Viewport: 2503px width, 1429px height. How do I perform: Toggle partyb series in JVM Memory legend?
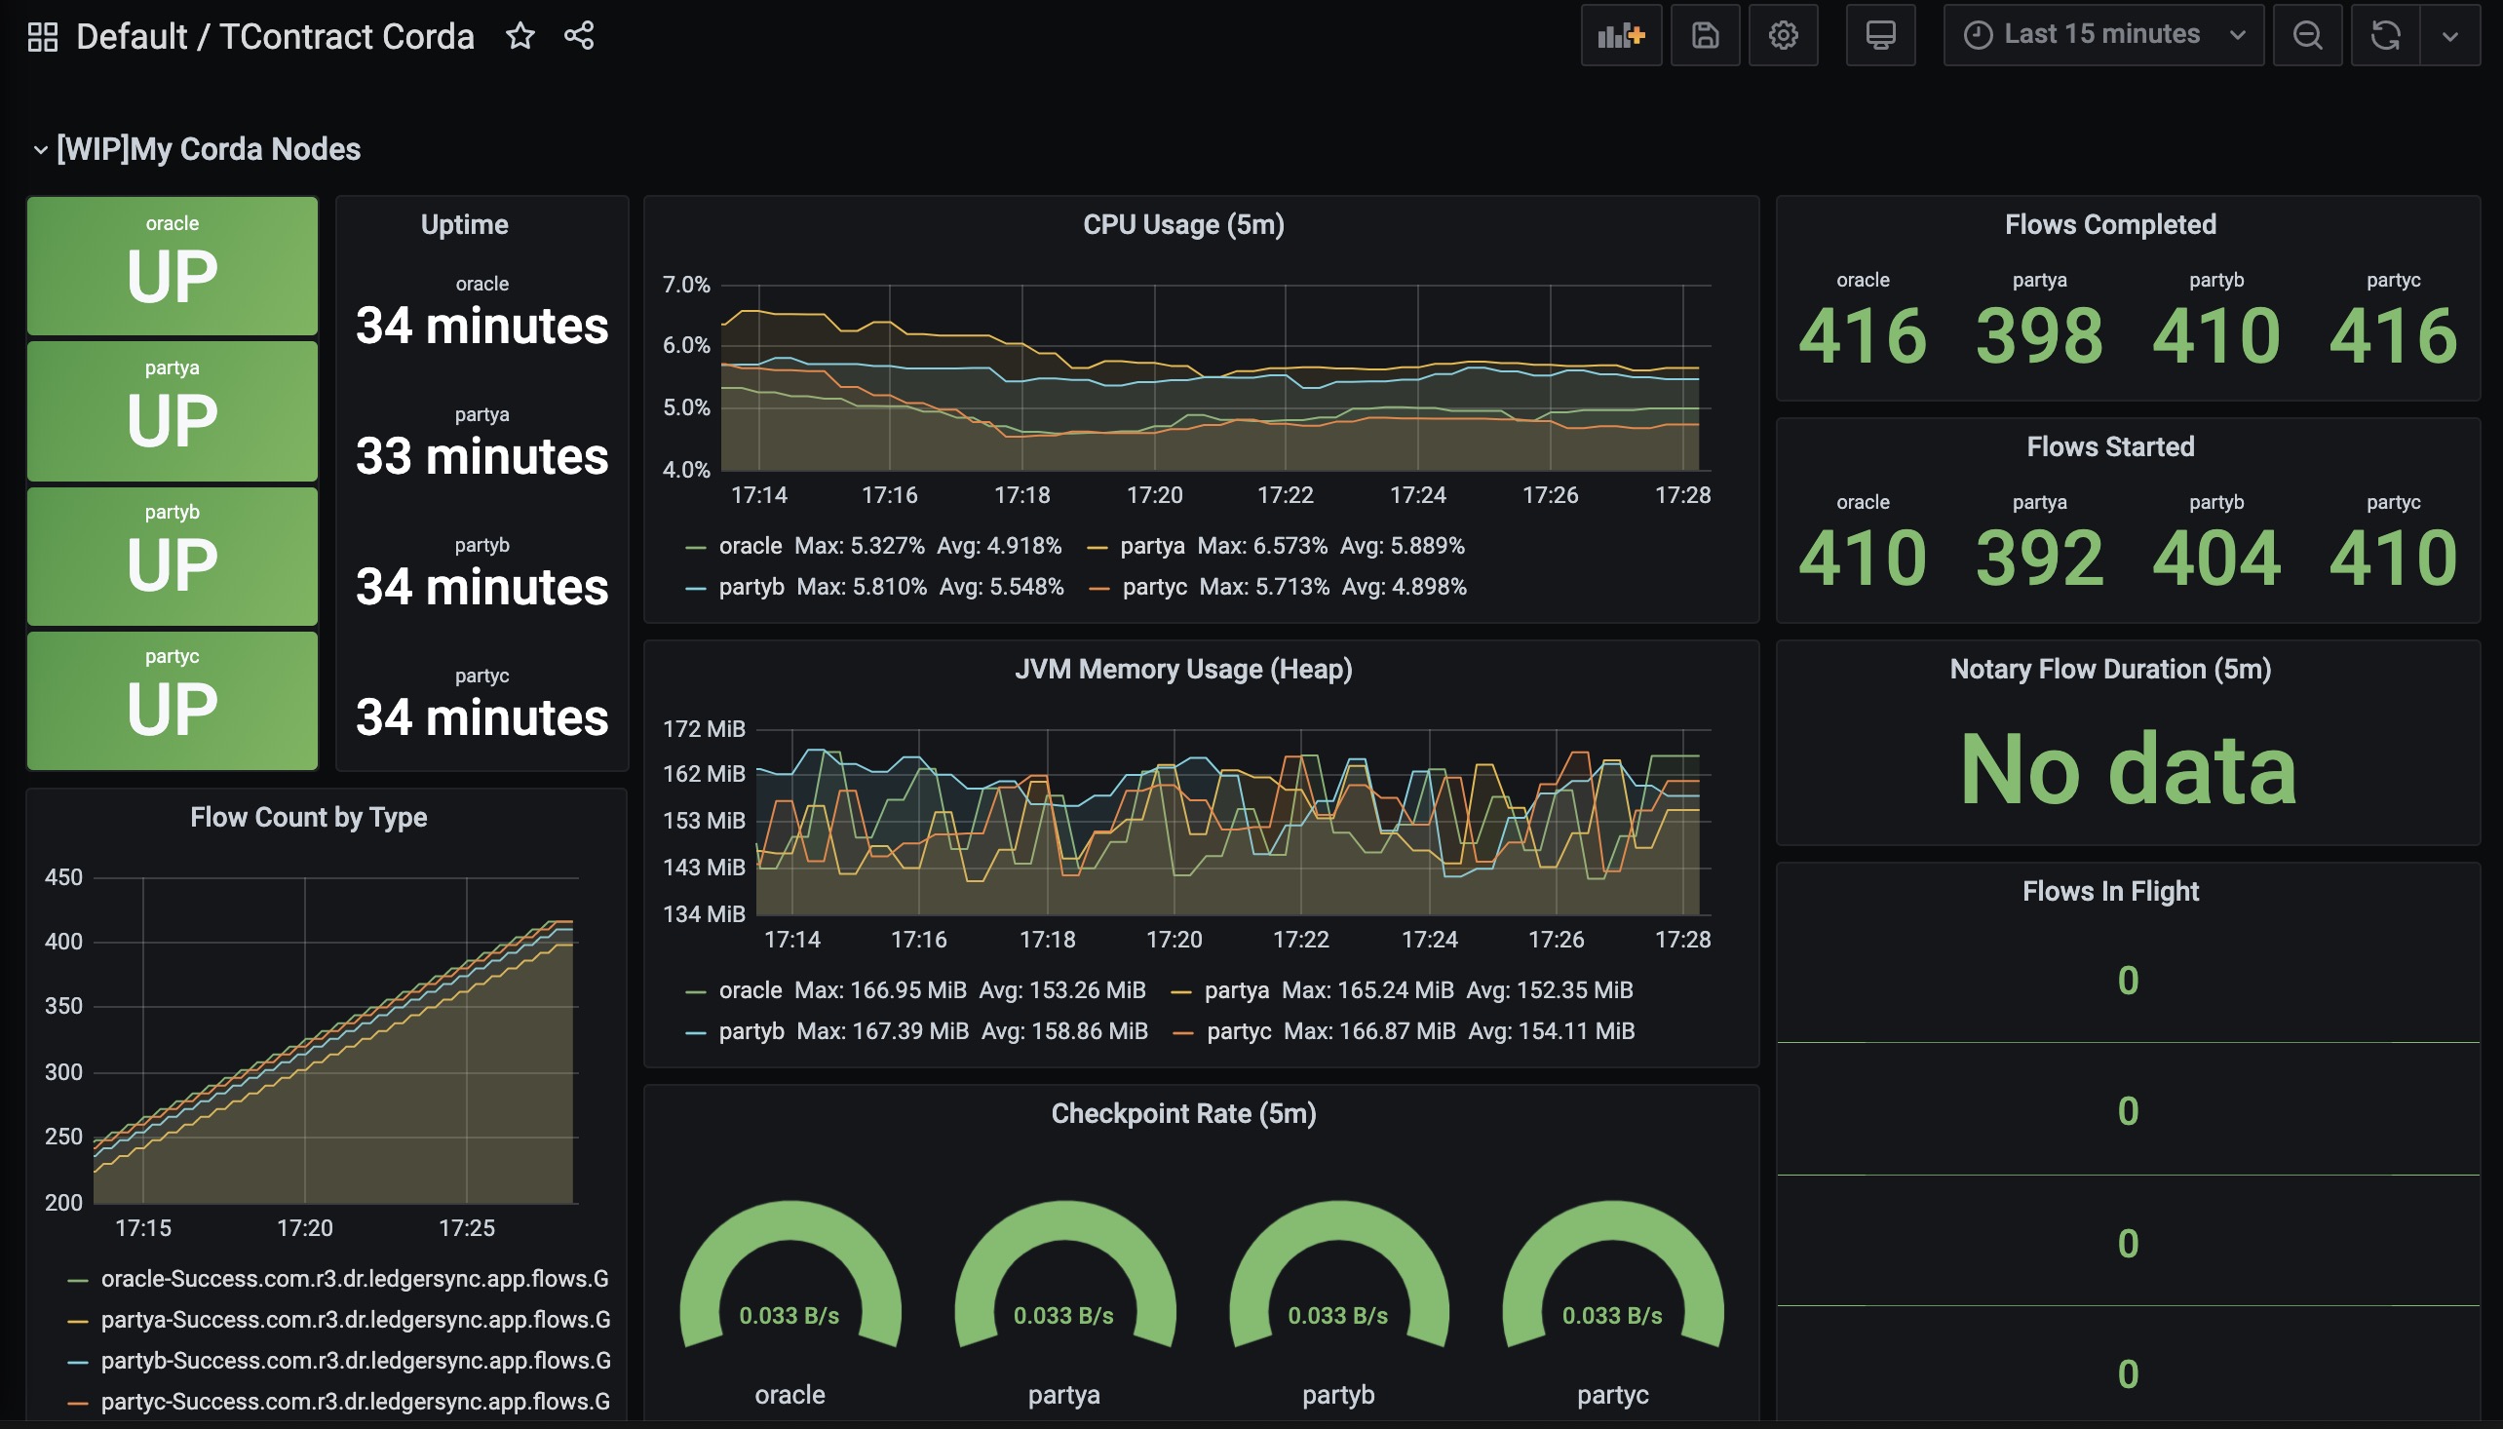pyautogui.click(x=751, y=1031)
